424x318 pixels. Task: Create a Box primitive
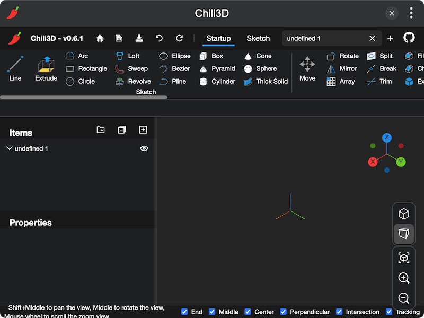(x=211, y=56)
